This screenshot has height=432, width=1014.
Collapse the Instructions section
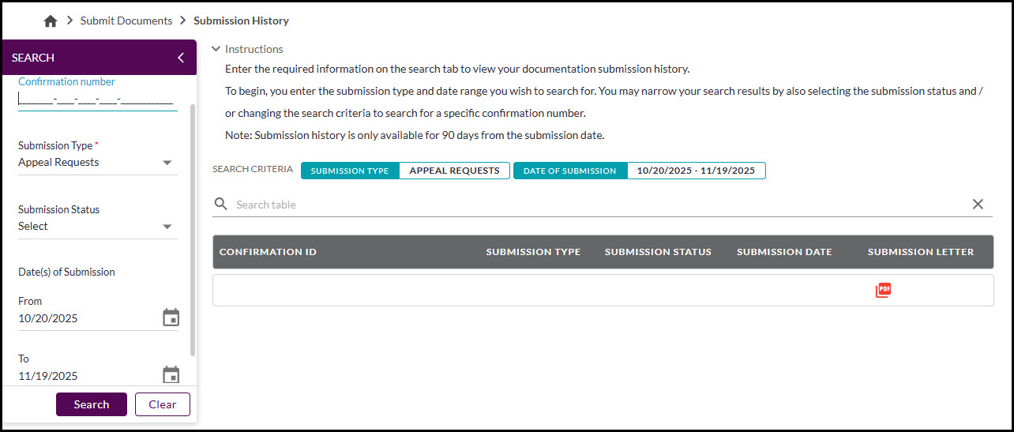point(216,49)
